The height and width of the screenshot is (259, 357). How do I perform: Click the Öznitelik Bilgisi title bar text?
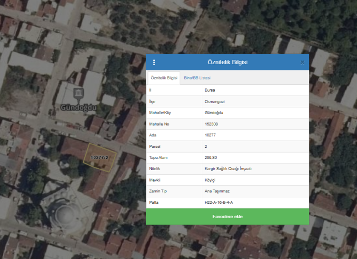228,62
